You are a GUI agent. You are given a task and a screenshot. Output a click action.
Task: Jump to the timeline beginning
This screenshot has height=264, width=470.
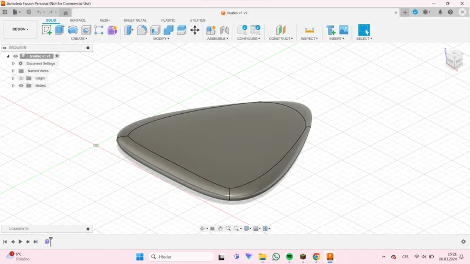pyautogui.click(x=5, y=242)
